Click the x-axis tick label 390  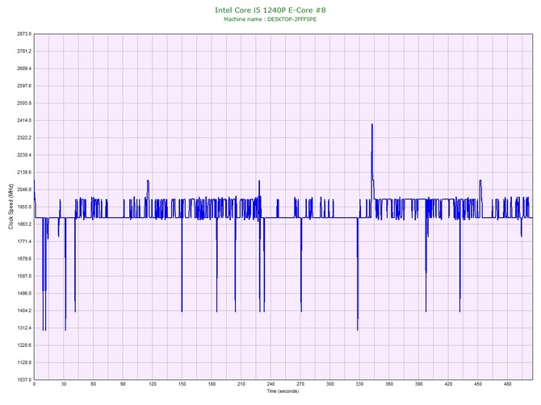click(419, 384)
